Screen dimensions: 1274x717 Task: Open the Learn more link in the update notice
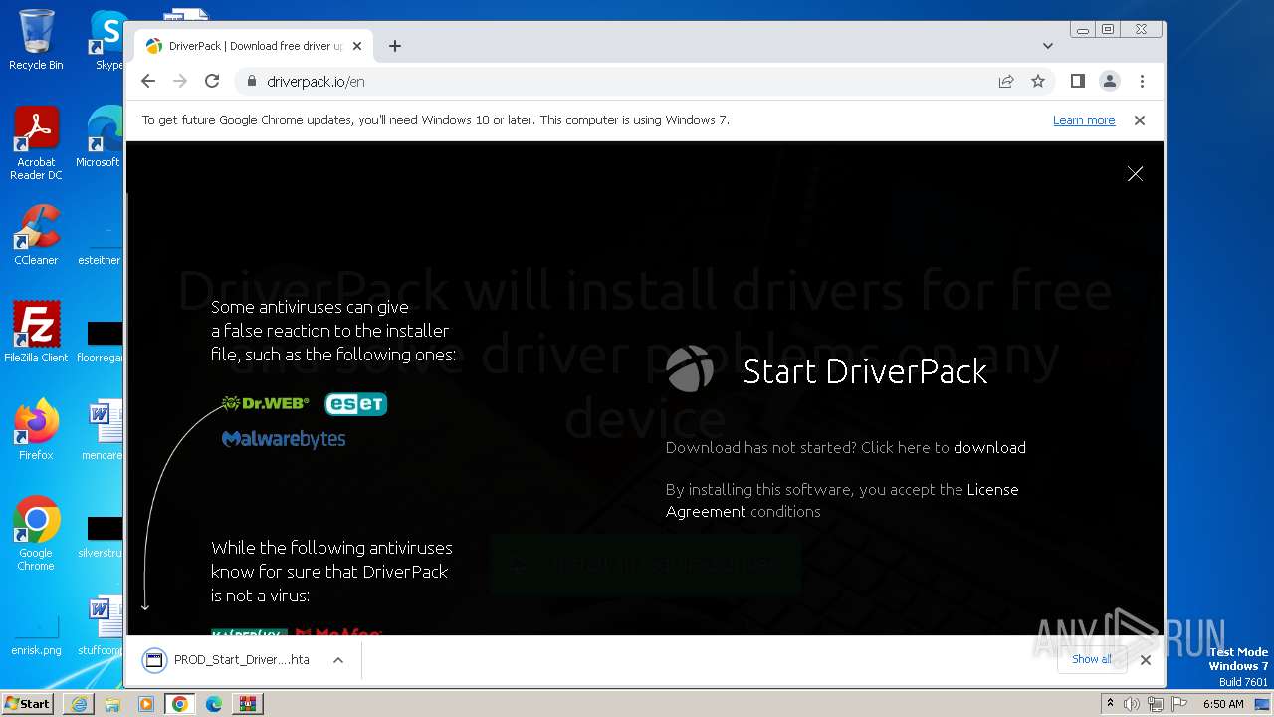click(x=1084, y=120)
